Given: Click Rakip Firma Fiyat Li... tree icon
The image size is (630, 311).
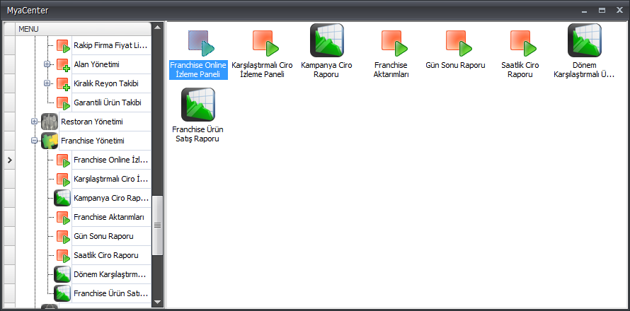Looking at the screenshot, I should pyautogui.click(x=63, y=46).
